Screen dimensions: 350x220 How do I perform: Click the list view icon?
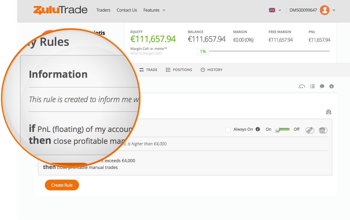(x=313, y=86)
